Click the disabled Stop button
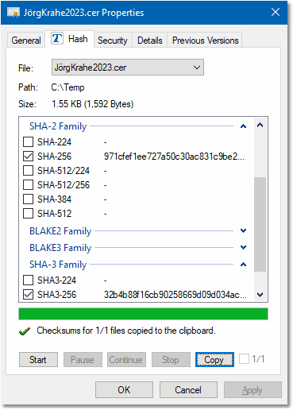Image resolution: width=293 pixels, height=410 pixels. point(171,360)
